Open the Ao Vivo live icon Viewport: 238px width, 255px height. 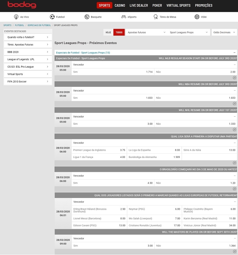point(16,17)
